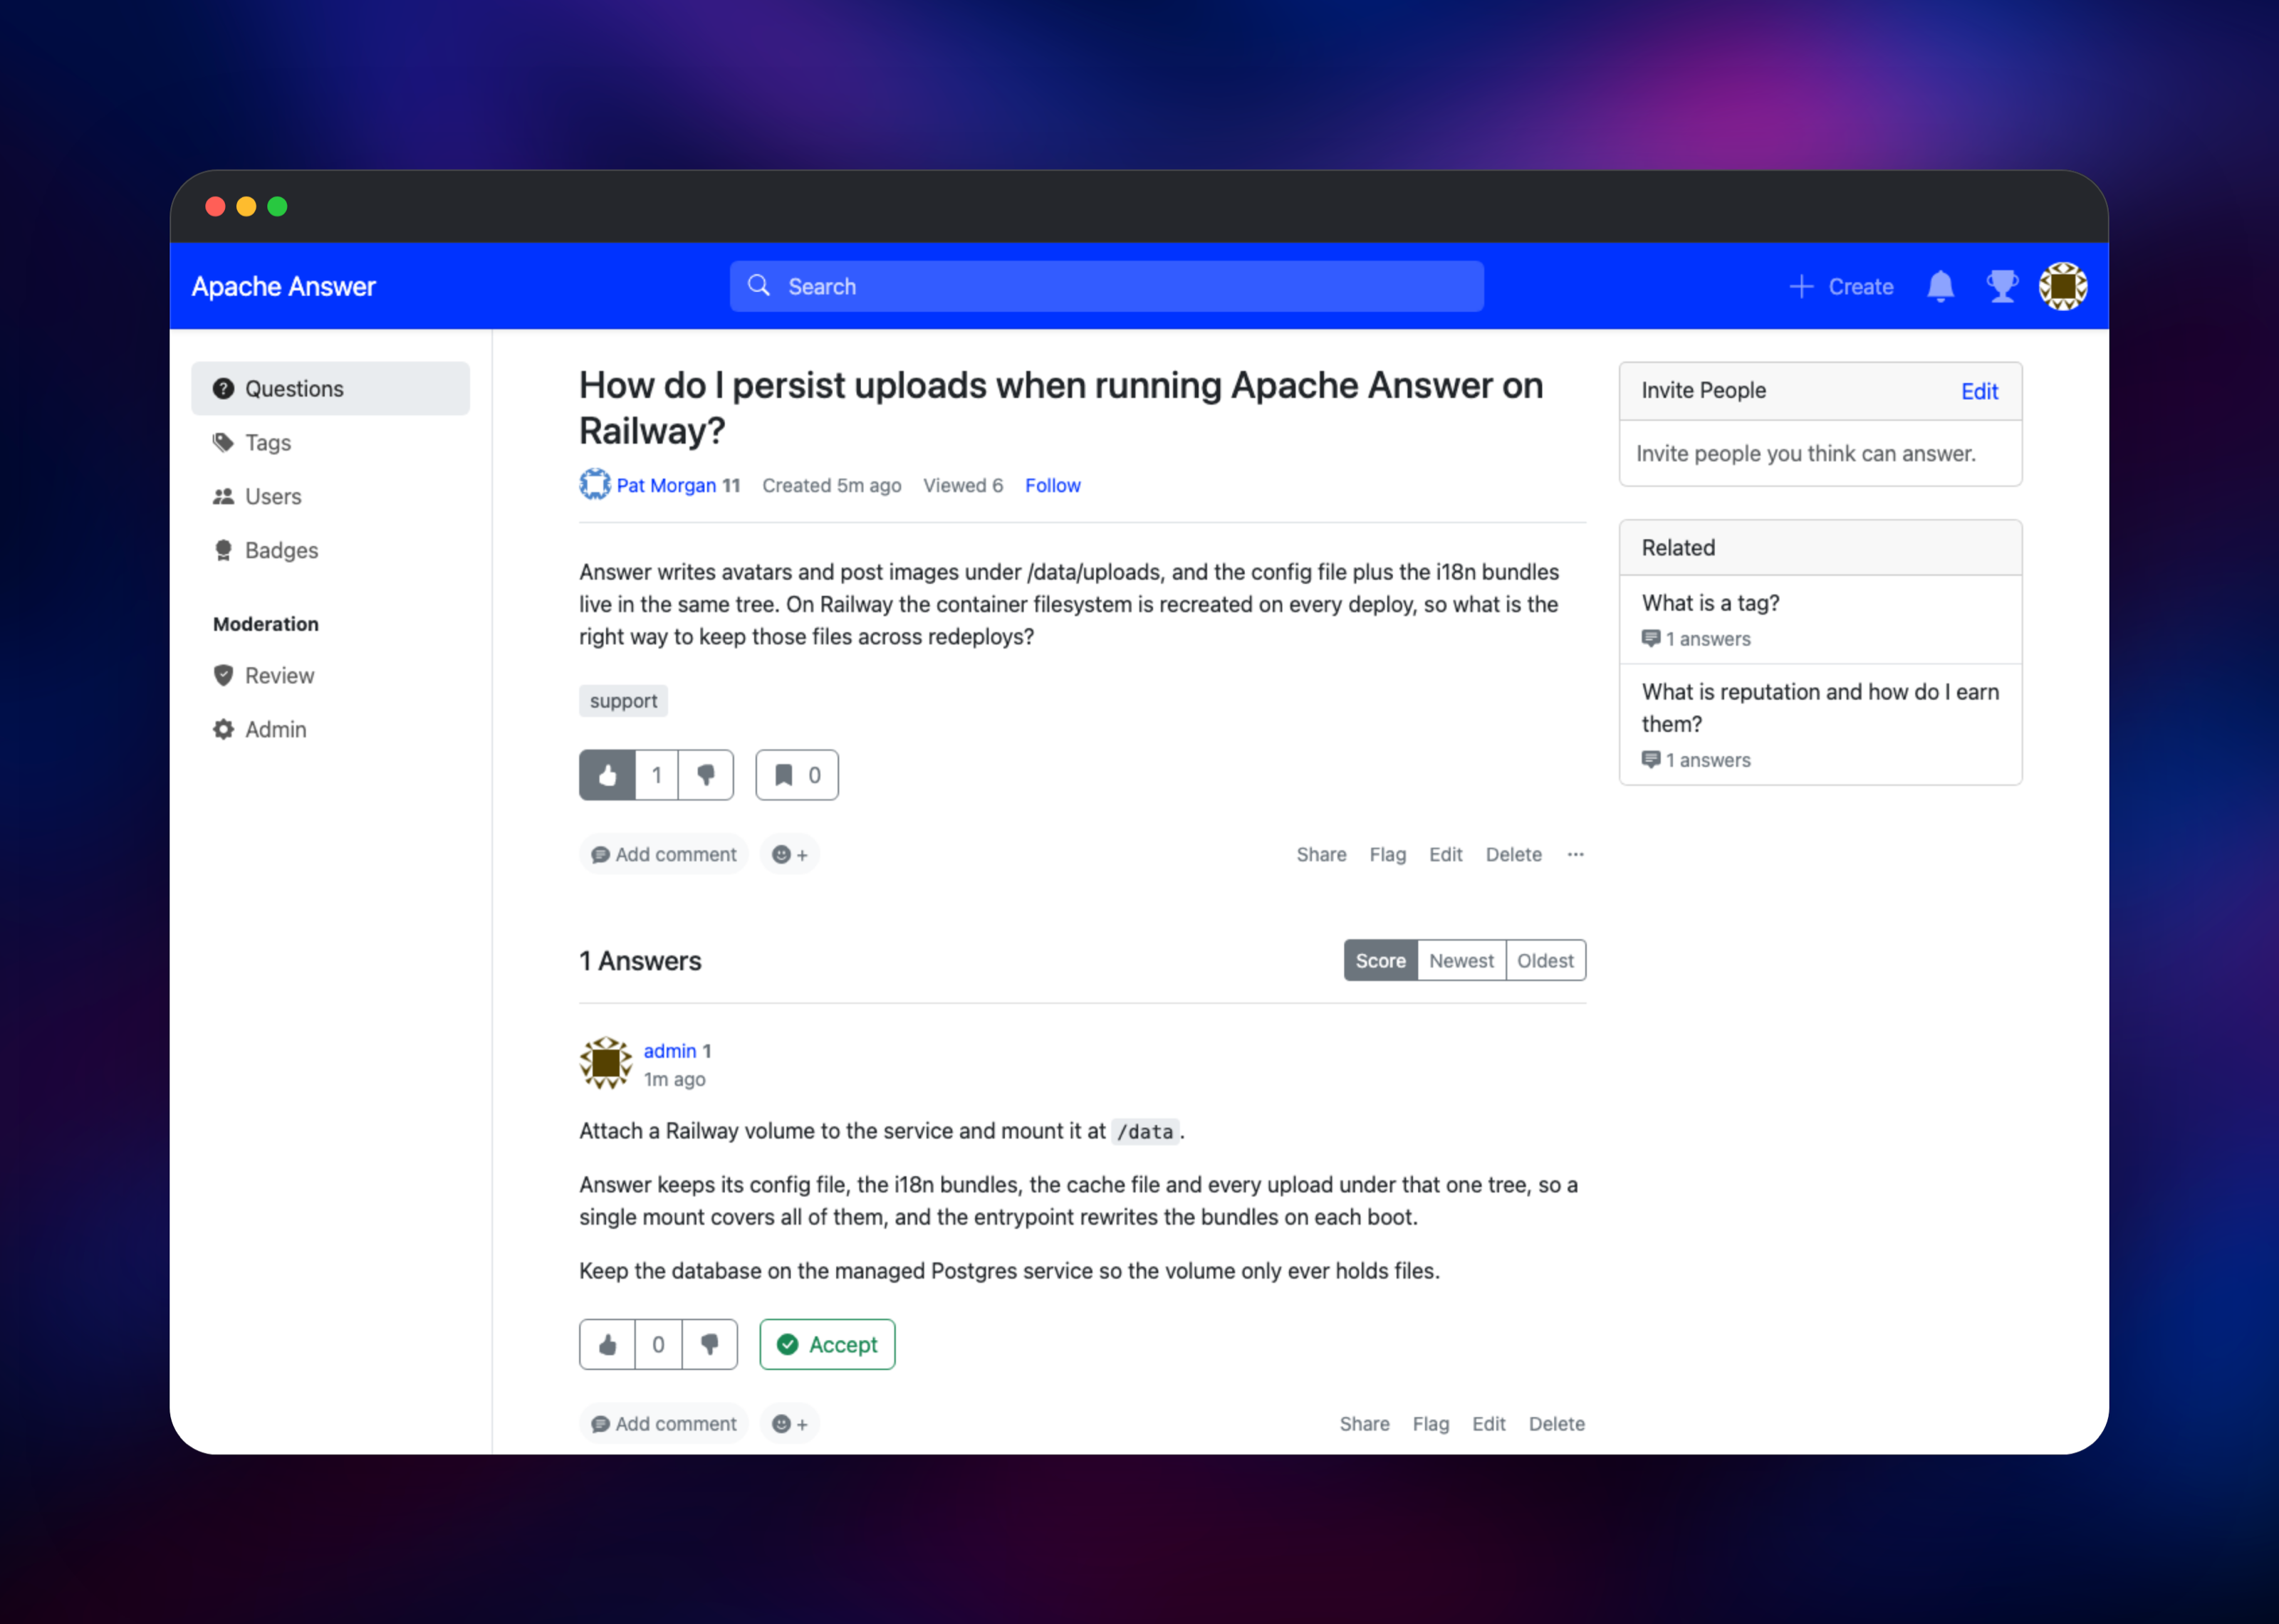The width and height of the screenshot is (2279, 1624).
Task: Open the question's more options ellipsis
Action: pyautogui.click(x=1575, y=855)
